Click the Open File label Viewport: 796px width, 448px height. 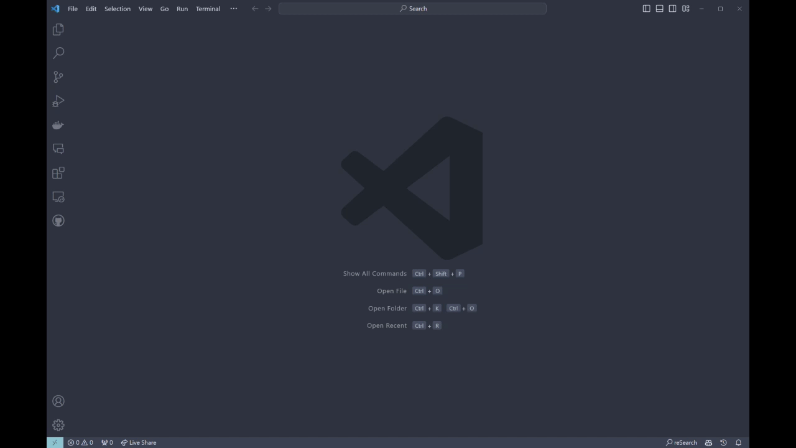(392, 291)
